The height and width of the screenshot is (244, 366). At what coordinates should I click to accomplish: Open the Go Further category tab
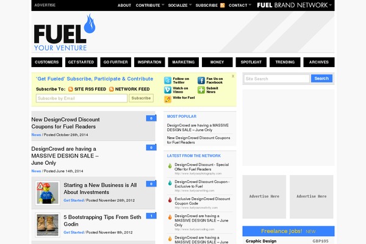click(x=115, y=62)
